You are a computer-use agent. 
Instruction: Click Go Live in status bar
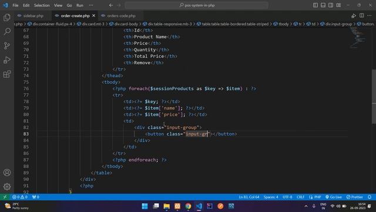pos(334,197)
